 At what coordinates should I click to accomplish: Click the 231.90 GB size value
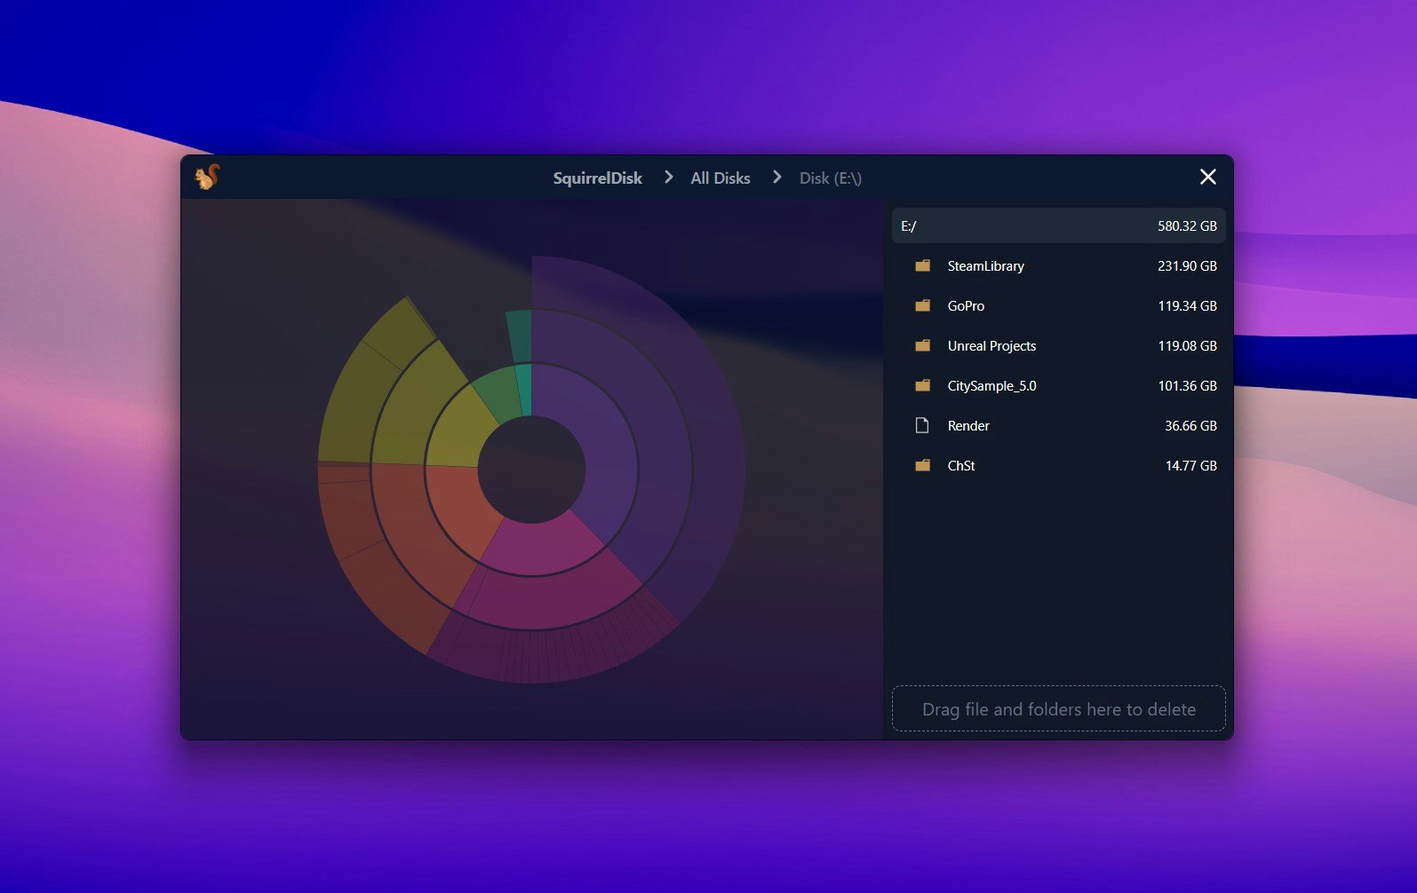coord(1187,265)
